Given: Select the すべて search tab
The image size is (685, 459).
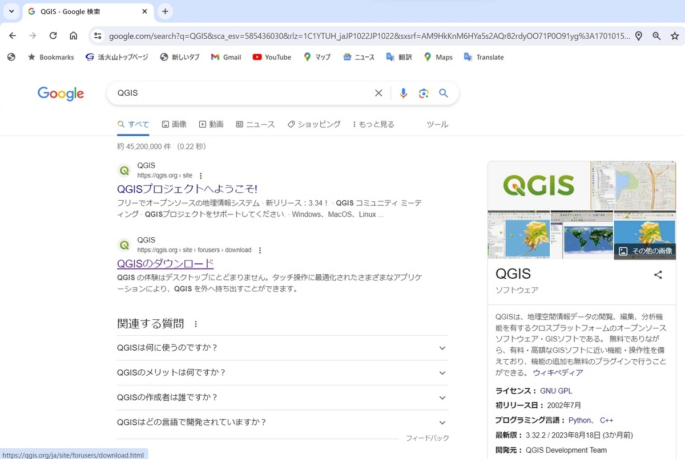Looking at the screenshot, I should (x=133, y=124).
